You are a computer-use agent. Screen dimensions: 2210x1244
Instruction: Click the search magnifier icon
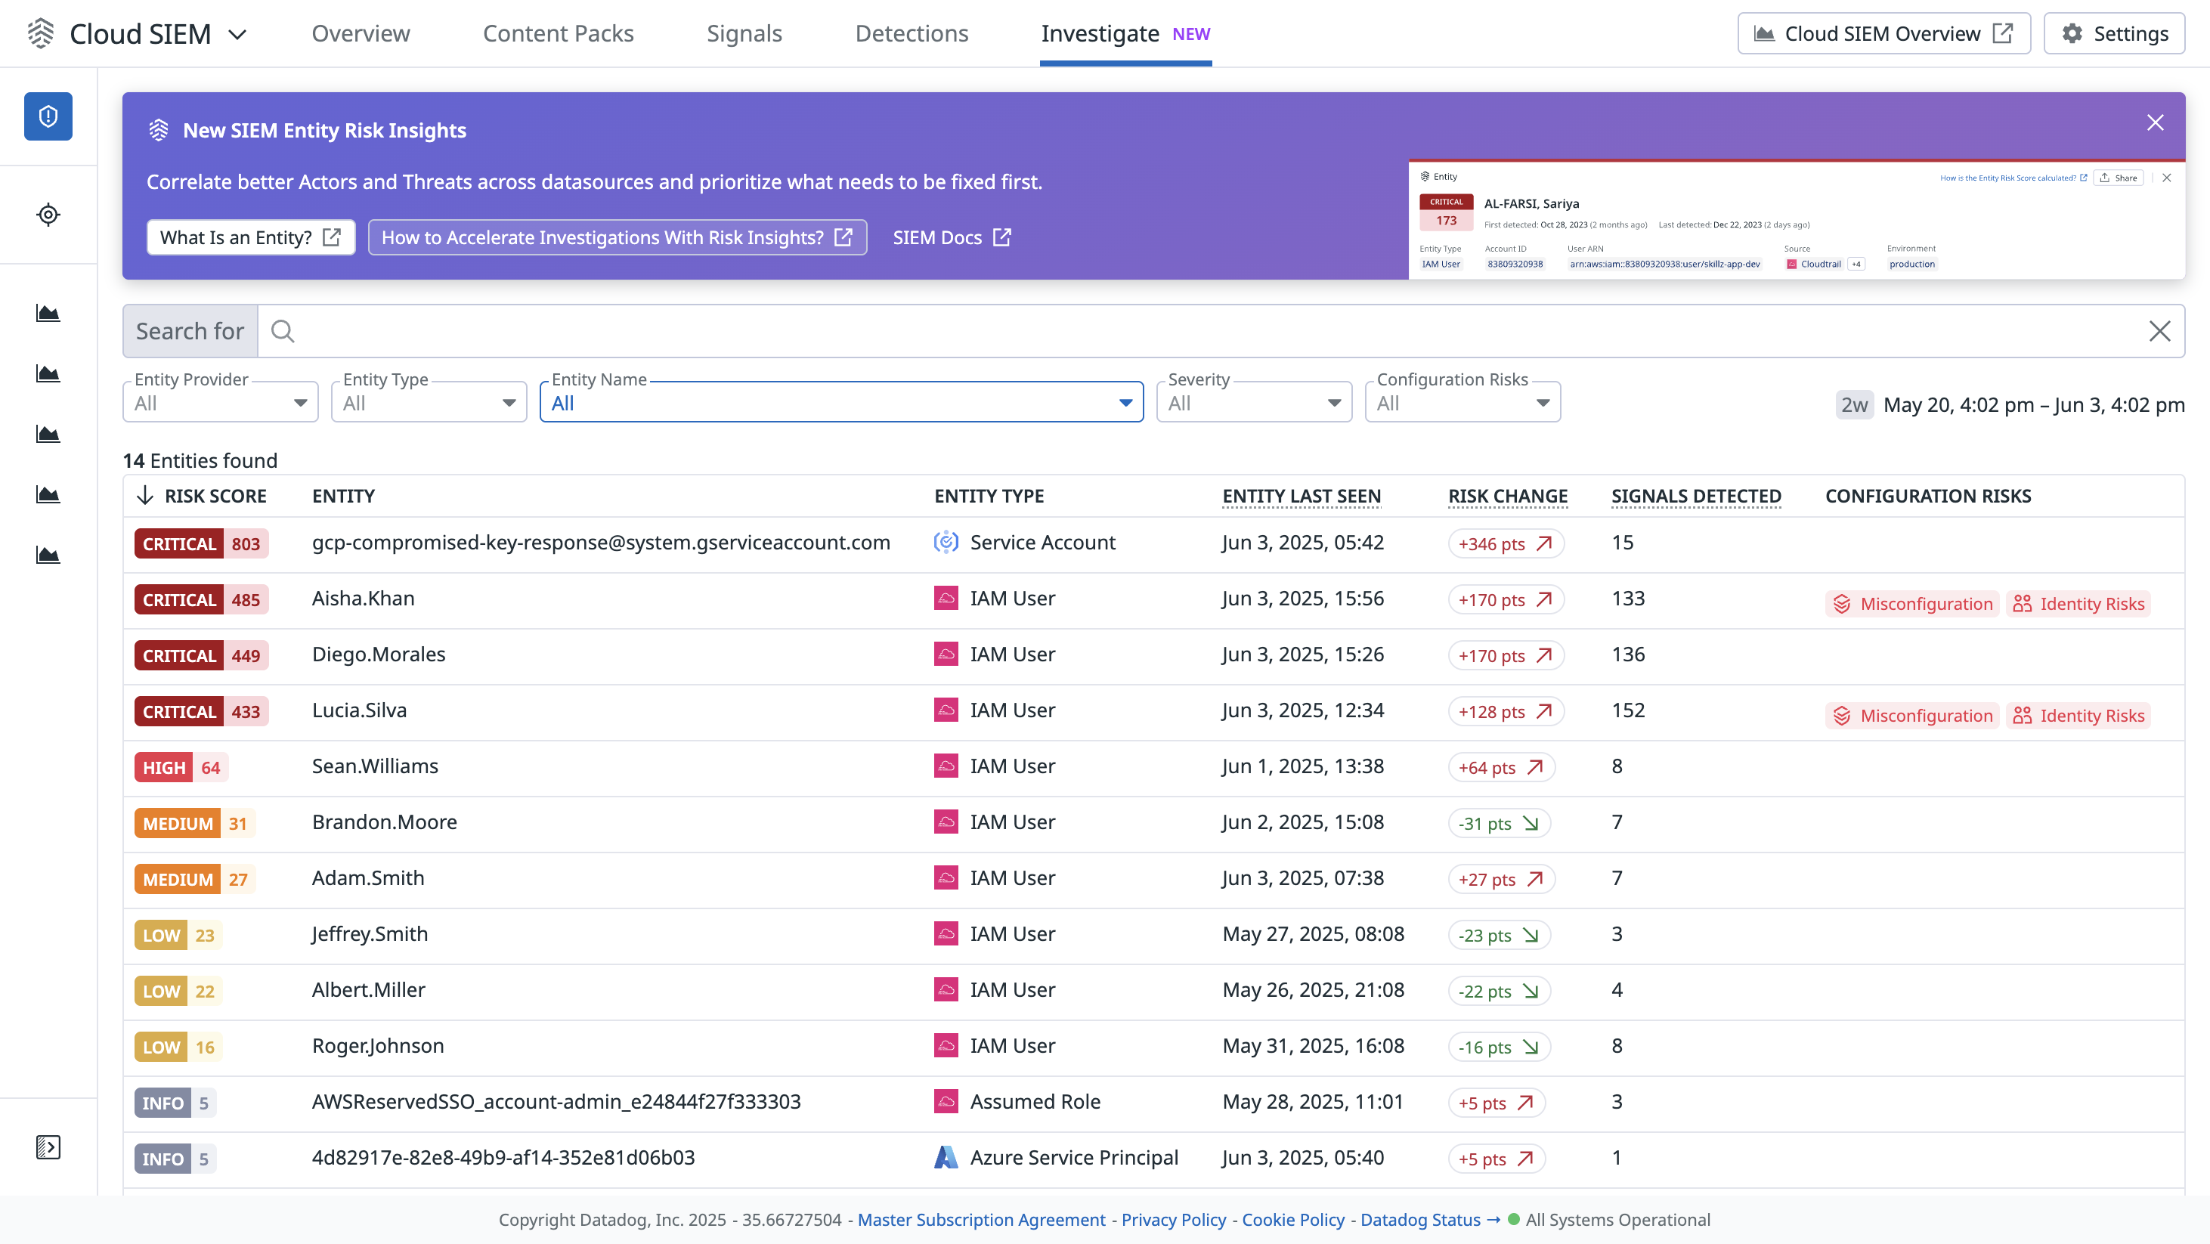[283, 331]
